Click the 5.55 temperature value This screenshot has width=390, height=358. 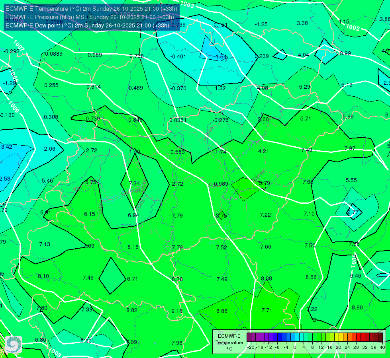tap(351, 180)
